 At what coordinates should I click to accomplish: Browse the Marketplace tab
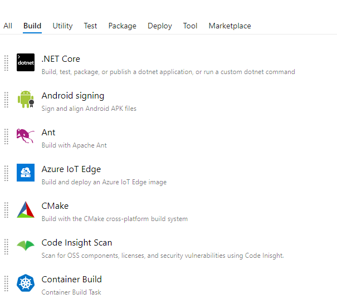coord(229,26)
